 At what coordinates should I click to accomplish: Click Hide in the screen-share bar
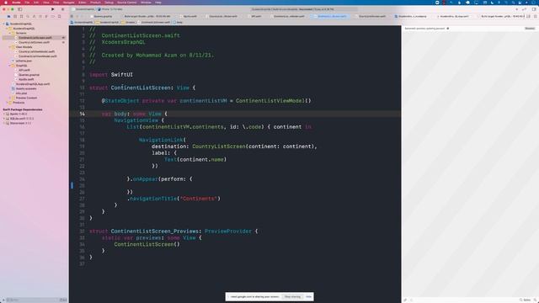(308, 296)
